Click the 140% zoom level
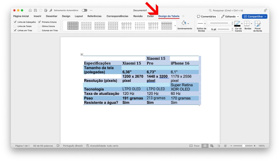The height and width of the screenshot is (162, 280). click(262, 146)
